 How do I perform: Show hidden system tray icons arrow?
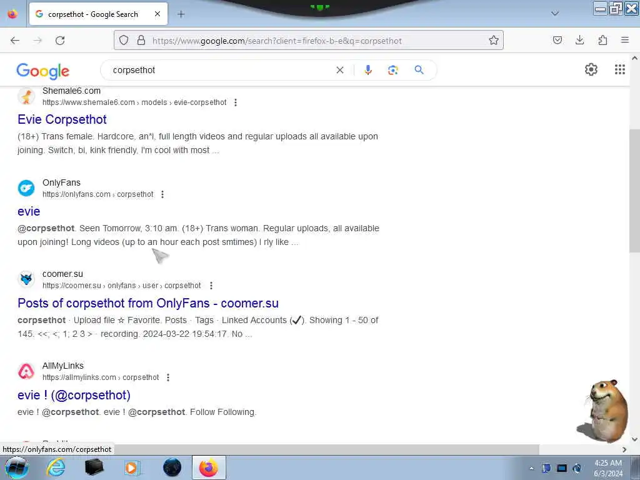[x=531, y=468]
